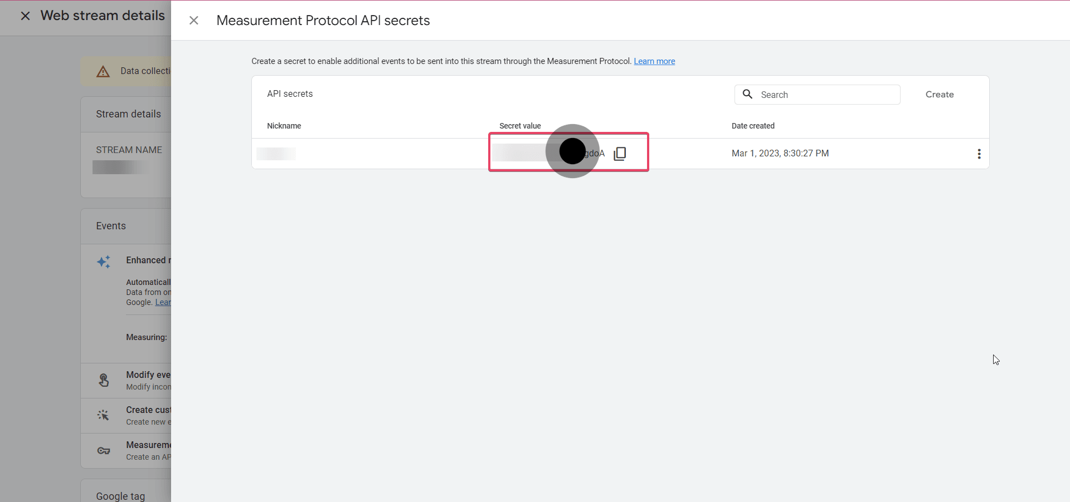This screenshot has height=502, width=1070.
Task: Click the Enhanced measurement sparkle icon
Action: click(x=104, y=262)
